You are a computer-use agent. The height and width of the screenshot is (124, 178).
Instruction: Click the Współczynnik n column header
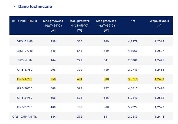(159, 23)
